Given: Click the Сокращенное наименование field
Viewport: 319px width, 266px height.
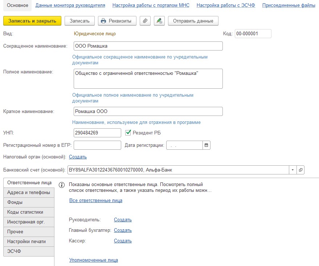Looking at the screenshot, I should click(148, 46).
